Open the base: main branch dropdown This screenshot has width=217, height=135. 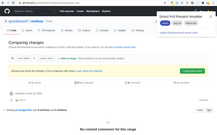point(24,58)
